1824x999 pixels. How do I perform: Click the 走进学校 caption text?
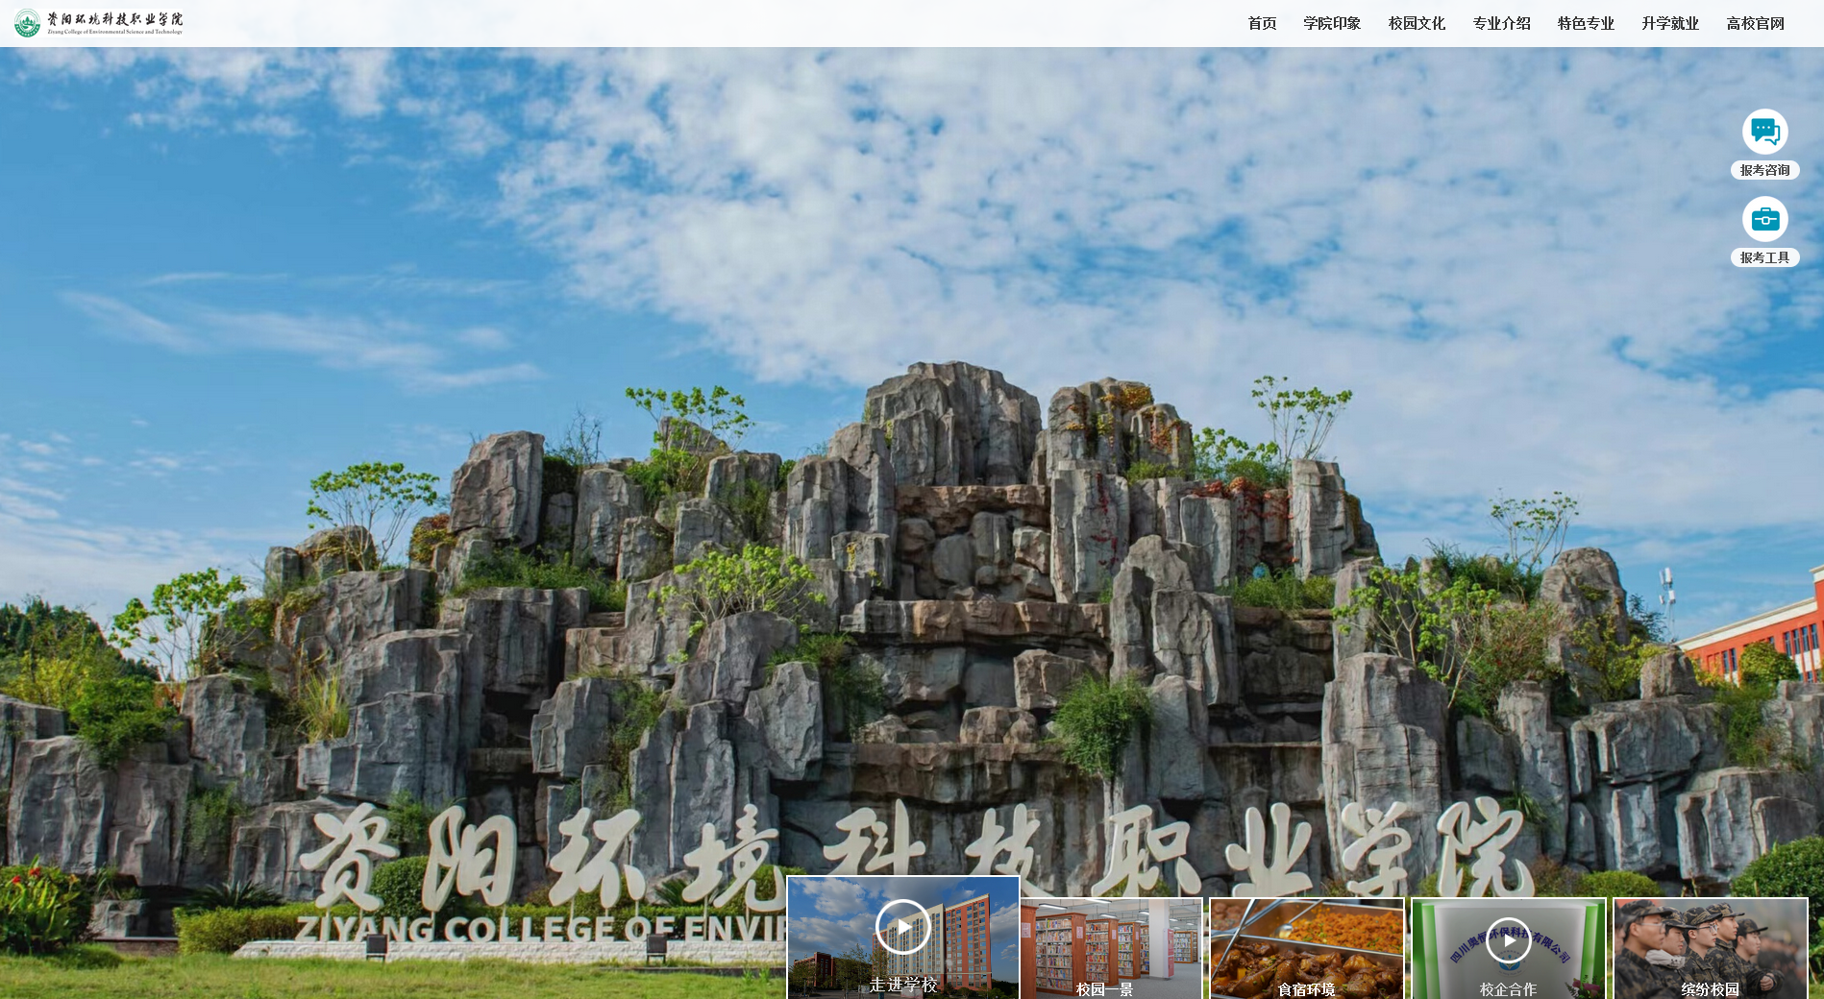pos(902,985)
